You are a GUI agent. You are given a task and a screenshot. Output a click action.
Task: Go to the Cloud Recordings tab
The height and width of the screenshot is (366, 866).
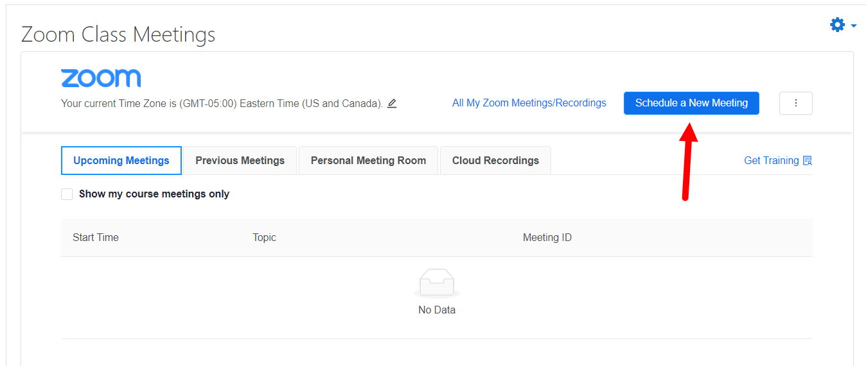click(495, 161)
